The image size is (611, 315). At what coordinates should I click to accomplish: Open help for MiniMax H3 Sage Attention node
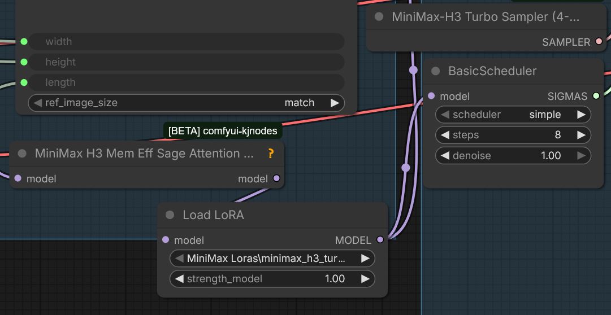[271, 154]
